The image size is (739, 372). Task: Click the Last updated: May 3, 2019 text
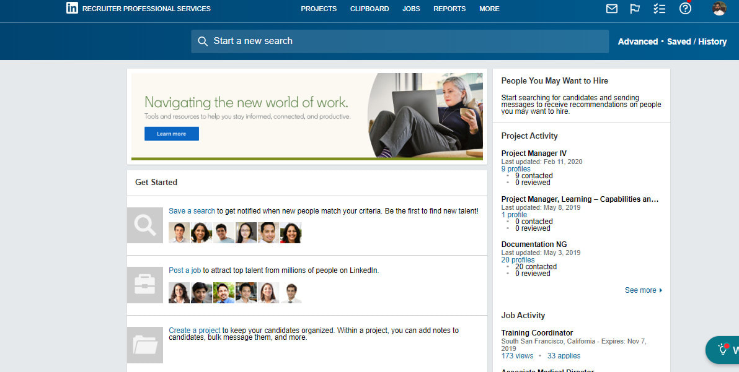(x=541, y=253)
